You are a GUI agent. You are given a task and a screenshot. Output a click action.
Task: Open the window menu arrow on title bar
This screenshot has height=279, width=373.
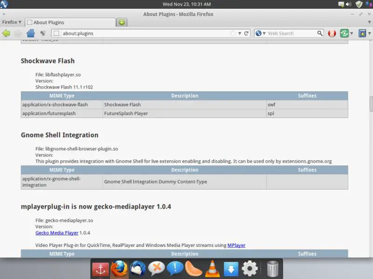coord(4,14)
